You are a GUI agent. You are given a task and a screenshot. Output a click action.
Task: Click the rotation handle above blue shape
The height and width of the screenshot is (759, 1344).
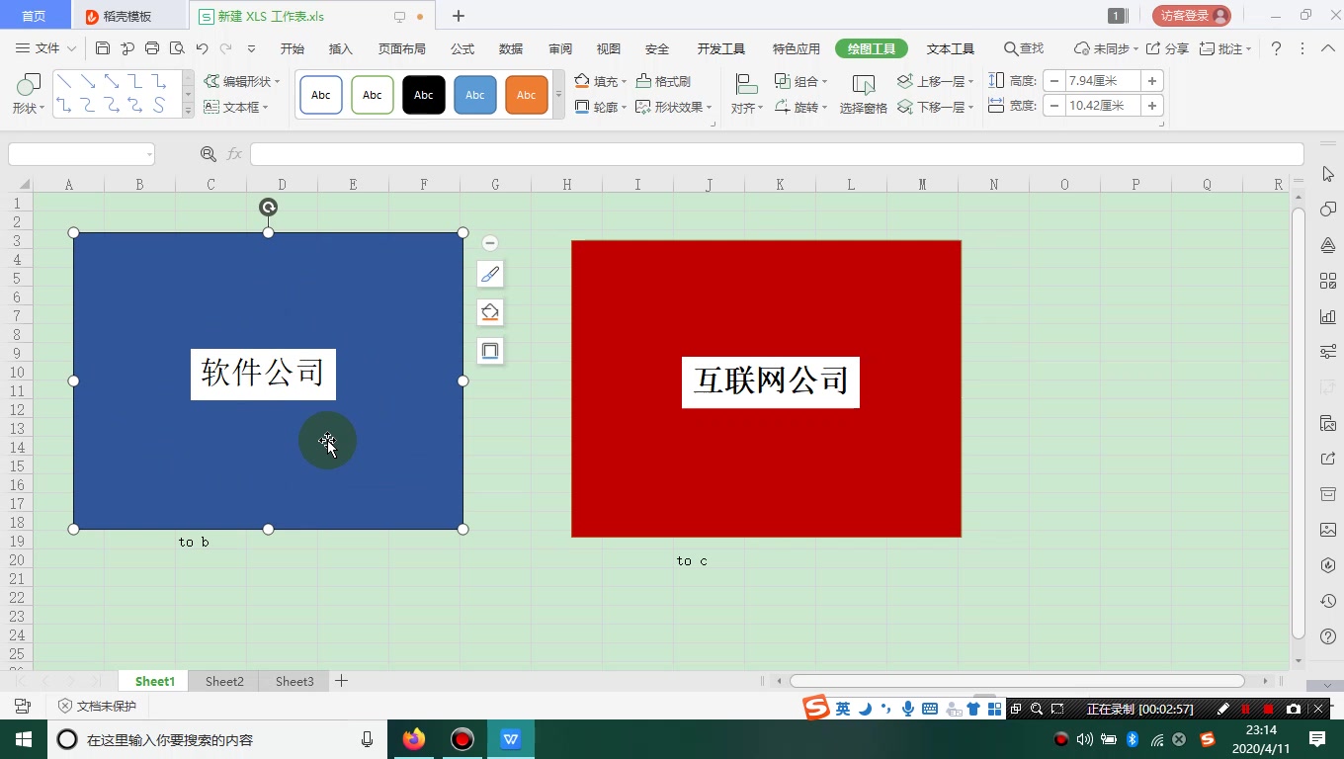coord(268,207)
